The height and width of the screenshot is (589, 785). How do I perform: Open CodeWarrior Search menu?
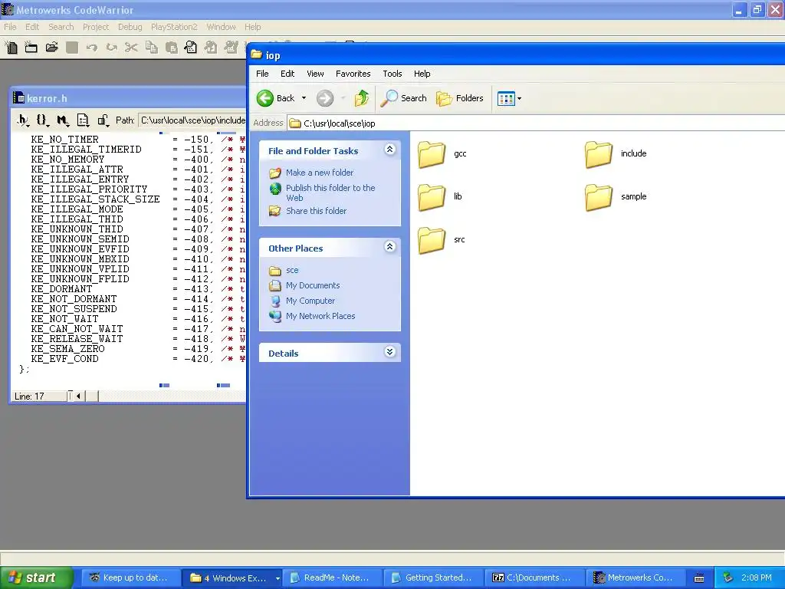(x=61, y=27)
